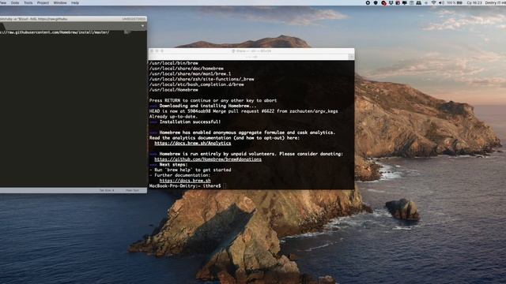This screenshot has width=506, height=284.
Task: Click the red circular menu bar icon
Action: click(x=383, y=3)
